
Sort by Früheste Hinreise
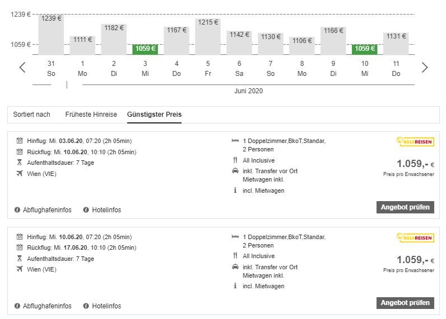coord(91,115)
